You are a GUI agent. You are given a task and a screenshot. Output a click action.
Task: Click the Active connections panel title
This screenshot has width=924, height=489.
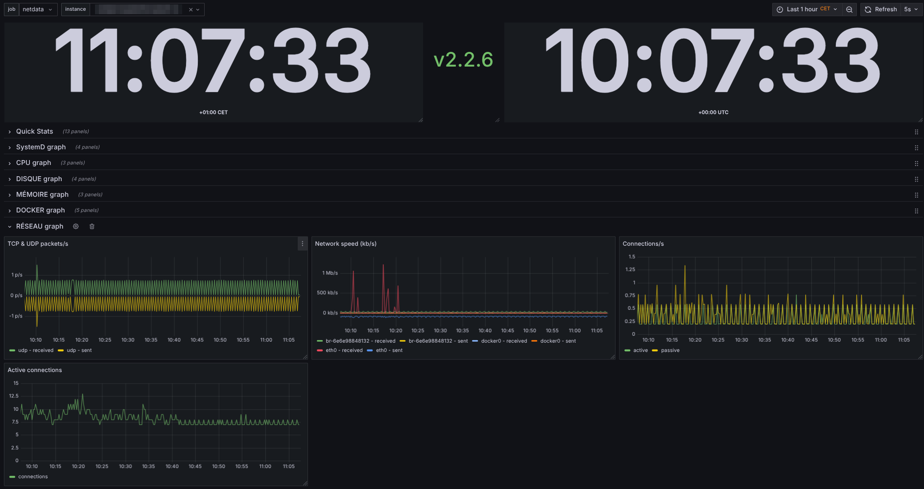click(35, 370)
